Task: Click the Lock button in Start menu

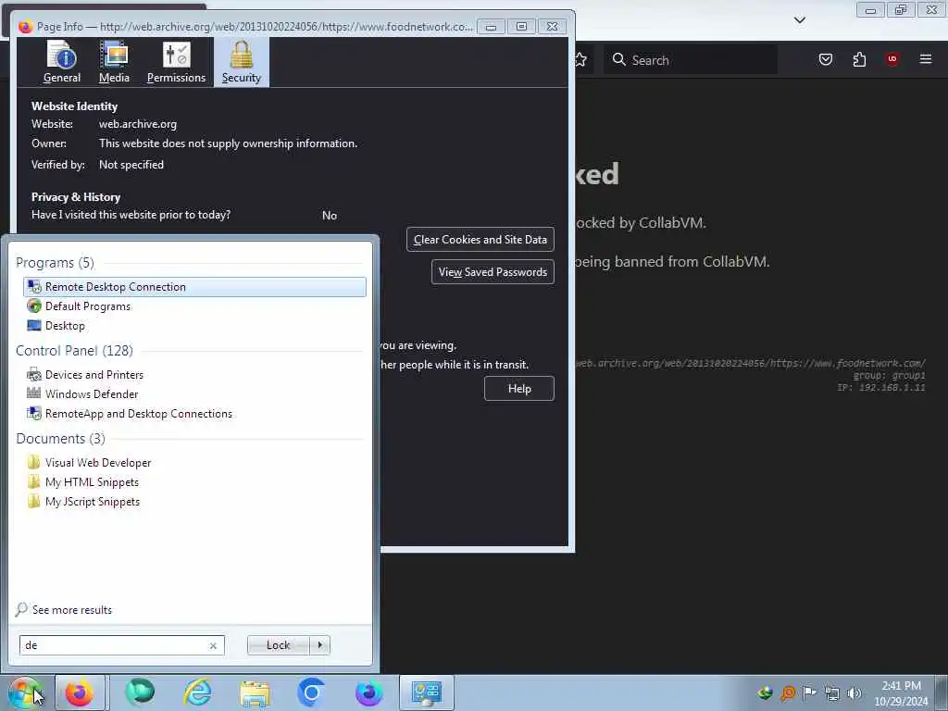Action: tap(278, 645)
